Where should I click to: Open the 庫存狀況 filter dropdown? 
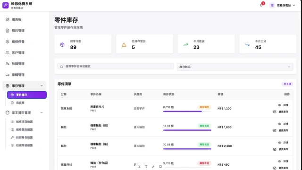tap(235, 67)
